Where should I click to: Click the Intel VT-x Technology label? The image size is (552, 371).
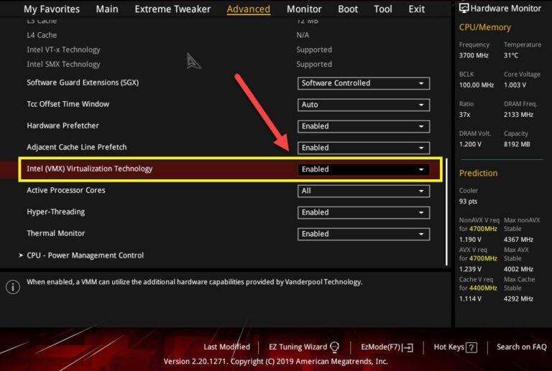click(x=63, y=50)
